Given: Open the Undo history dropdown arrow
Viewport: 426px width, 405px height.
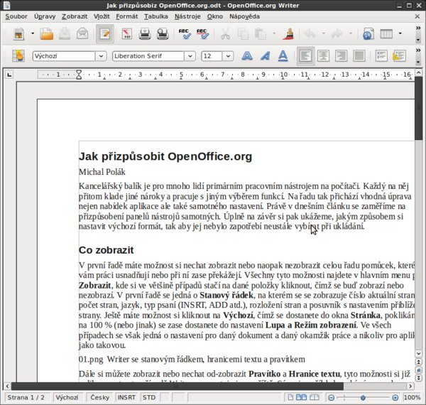Looking at the screenshot, I should (323, 33).
